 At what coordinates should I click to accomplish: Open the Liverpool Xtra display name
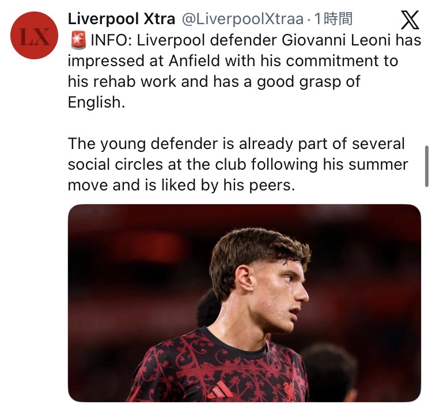click(x=121, y=19)
